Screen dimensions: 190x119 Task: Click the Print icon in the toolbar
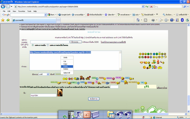[x=153, y=20]
